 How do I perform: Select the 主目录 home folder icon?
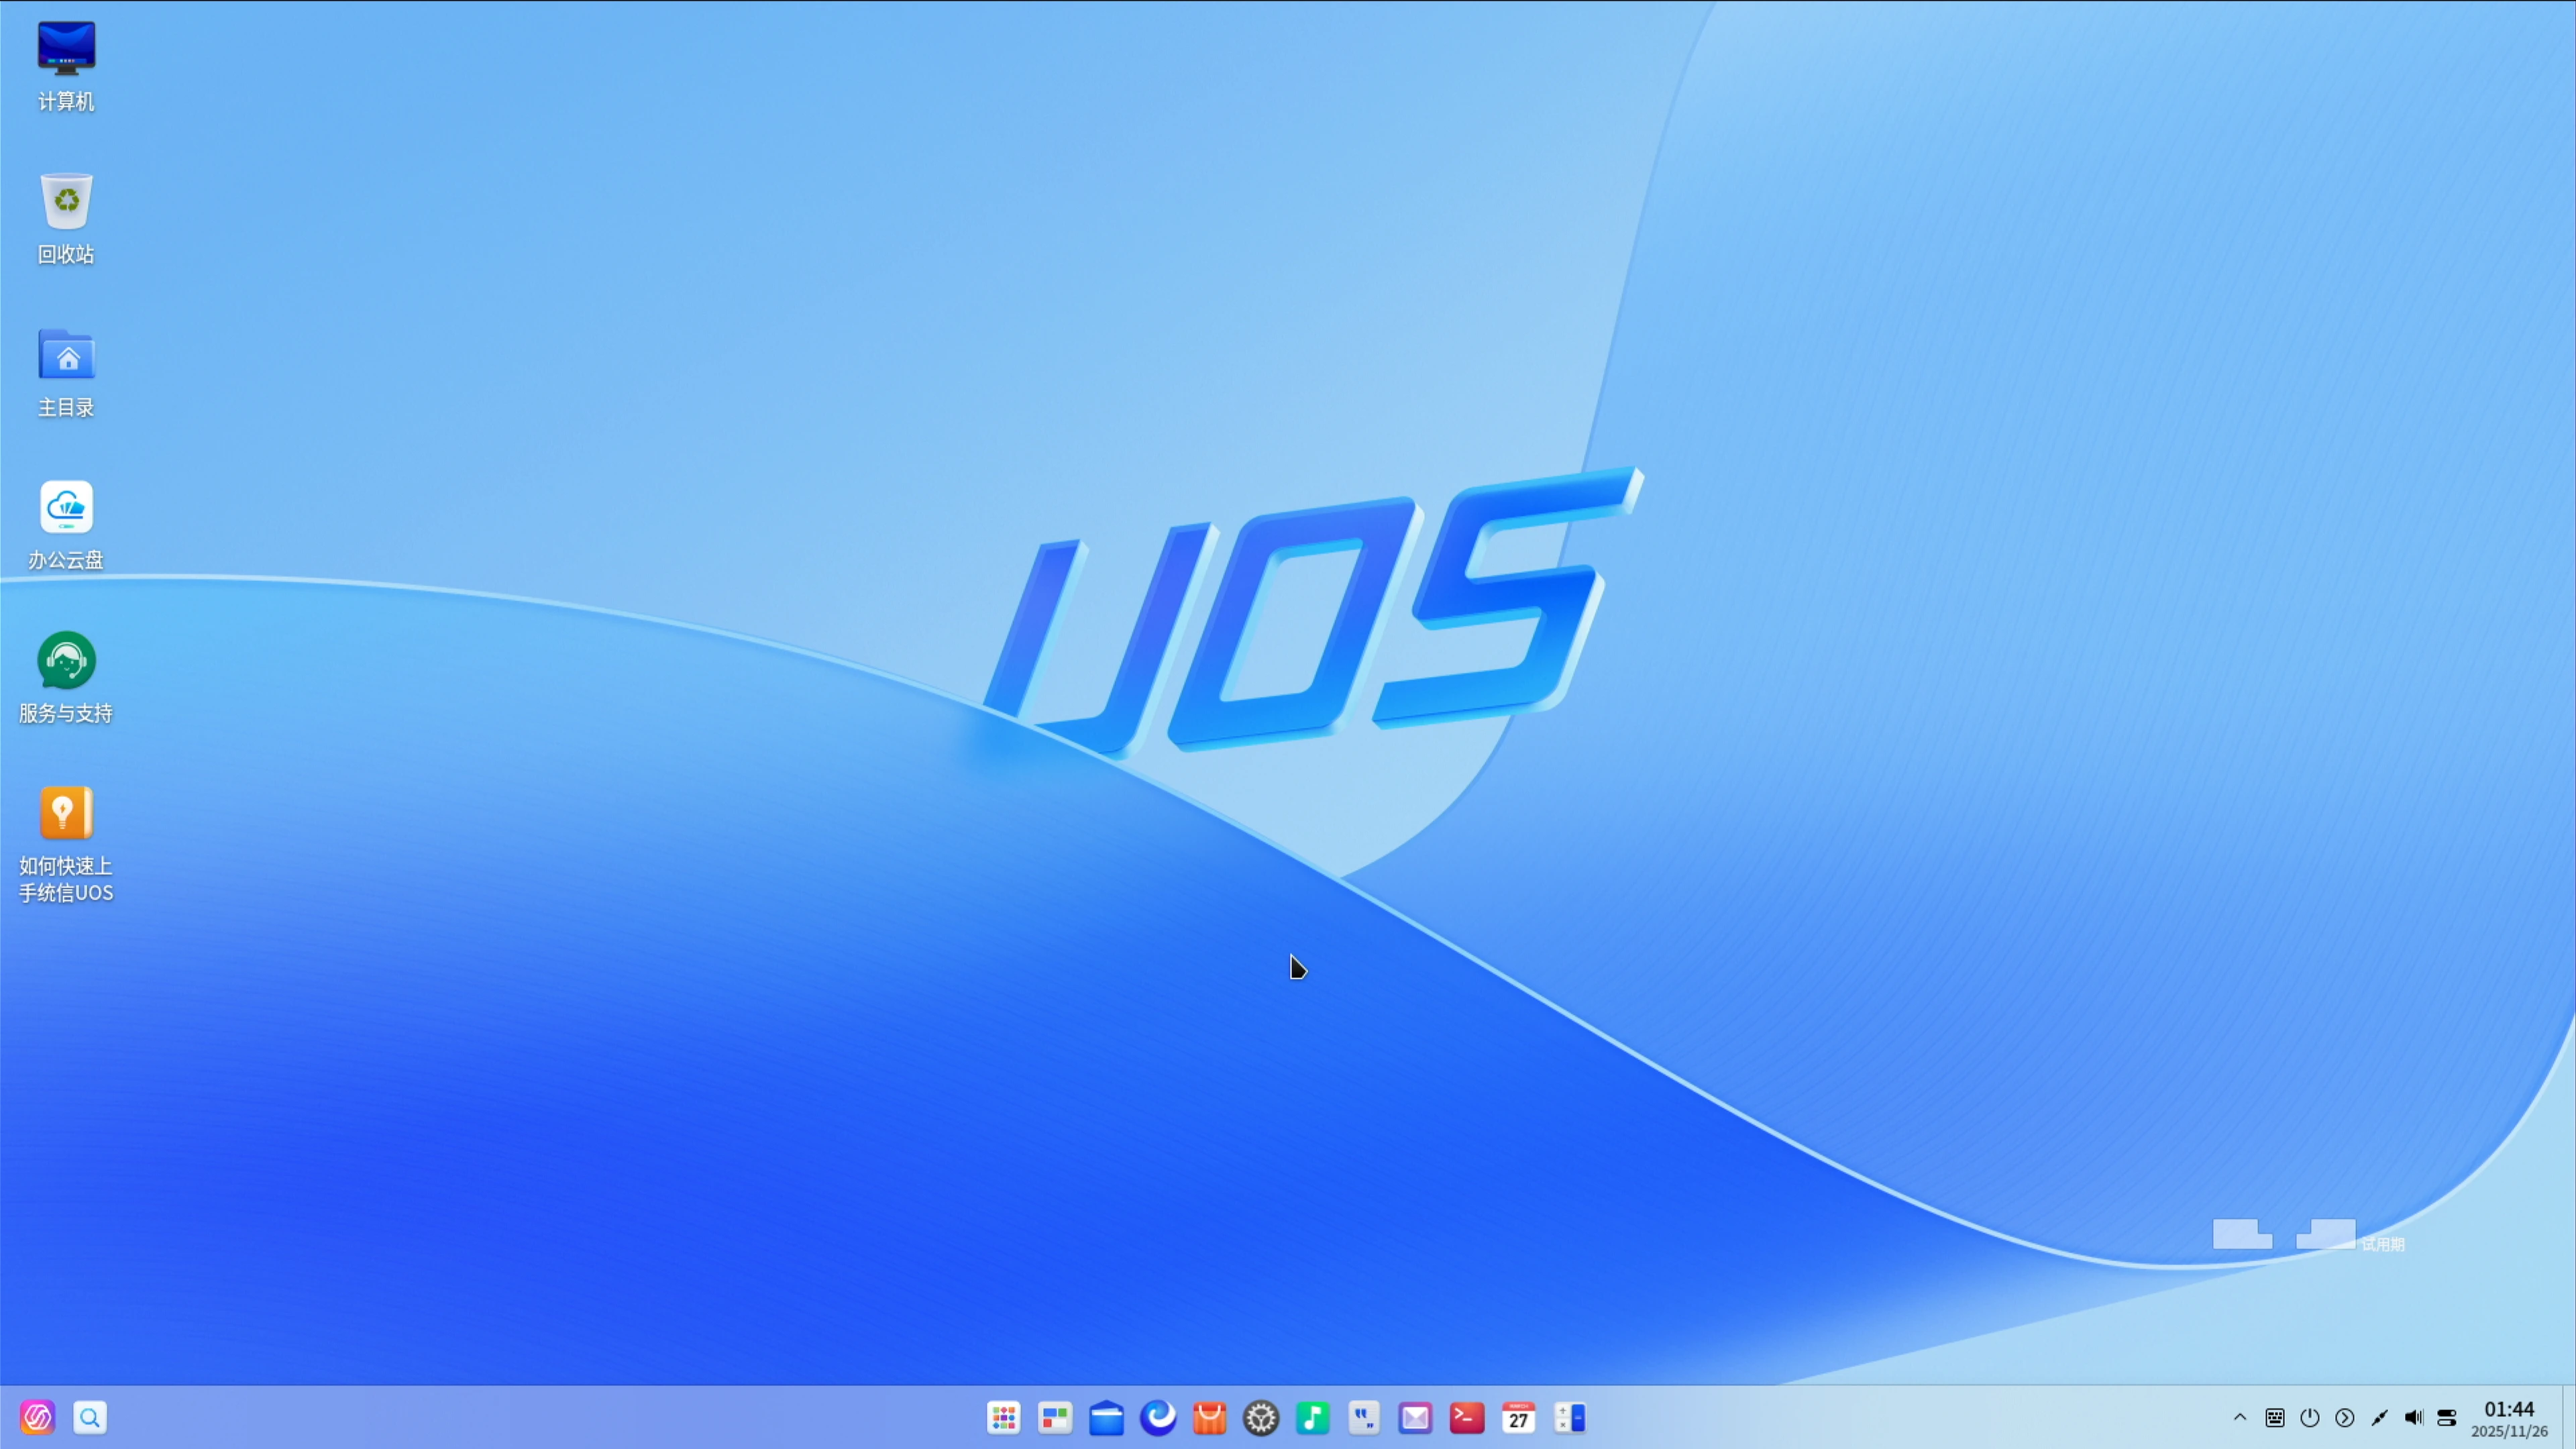tap(66, 372)
